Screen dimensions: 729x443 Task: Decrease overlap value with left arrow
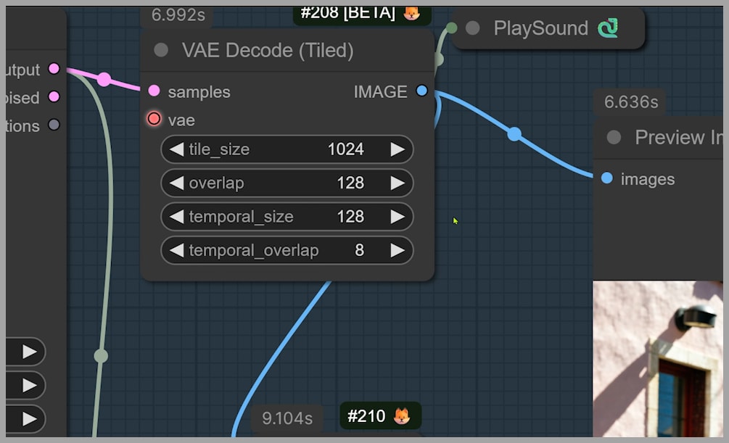[x=177, y=183]
